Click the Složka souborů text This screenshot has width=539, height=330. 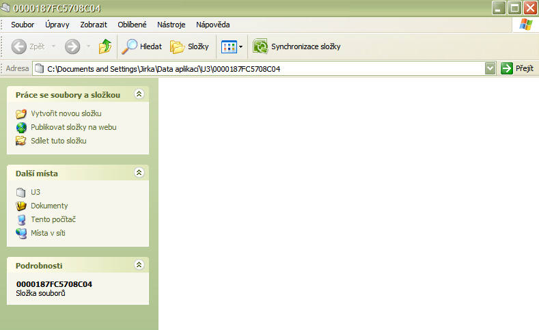pos(40,293)
